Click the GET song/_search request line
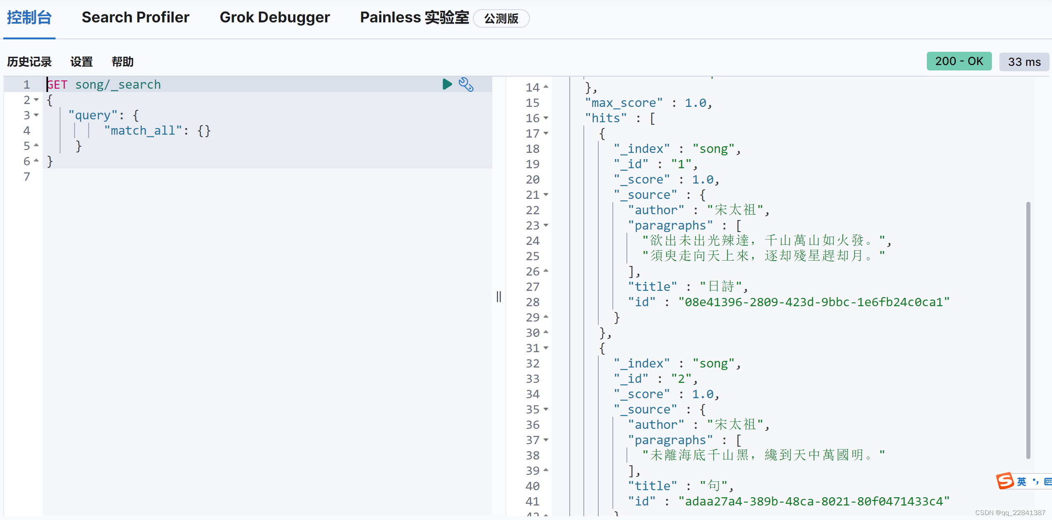Image resolution: width=1052 pixels, height=520 pixels. [x=104, y=85]
